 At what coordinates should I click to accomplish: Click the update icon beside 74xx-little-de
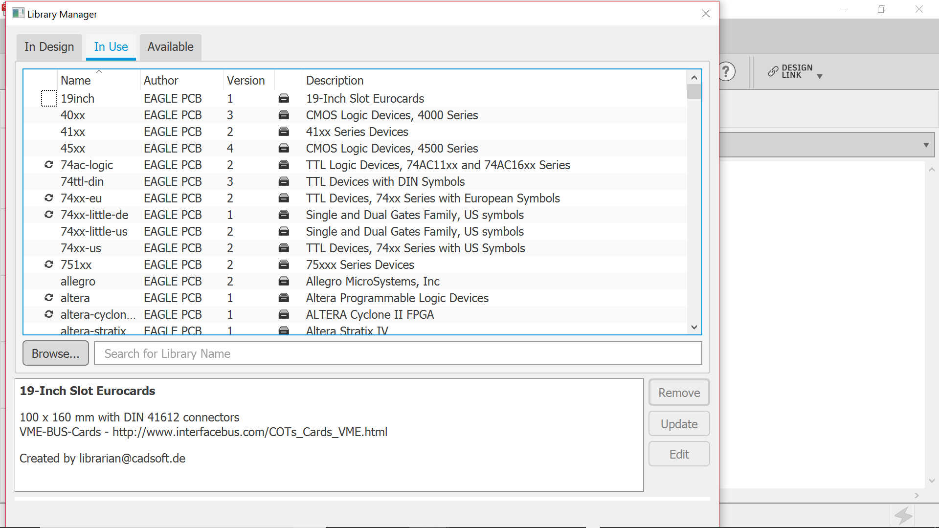click(48, 215)
